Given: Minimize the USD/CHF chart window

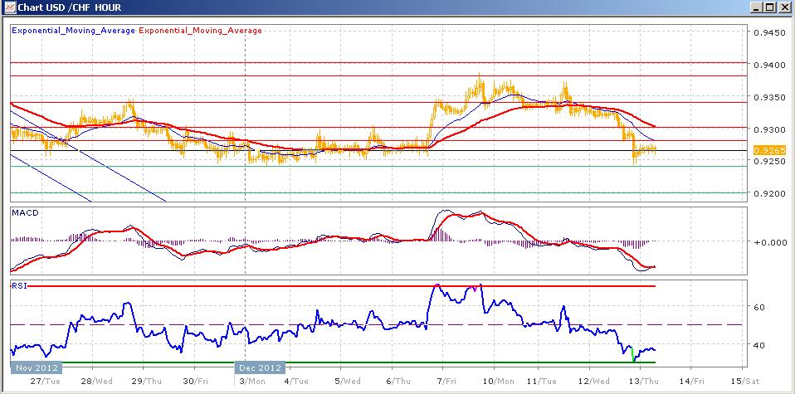Looking at the screenshot, I should click(x=756, y=8).
